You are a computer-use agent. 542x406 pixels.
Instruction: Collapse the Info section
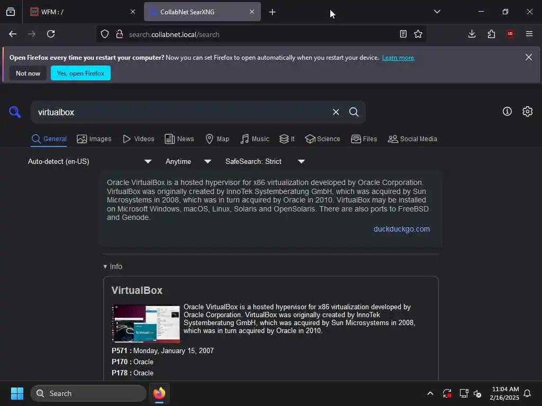[113, 266]
